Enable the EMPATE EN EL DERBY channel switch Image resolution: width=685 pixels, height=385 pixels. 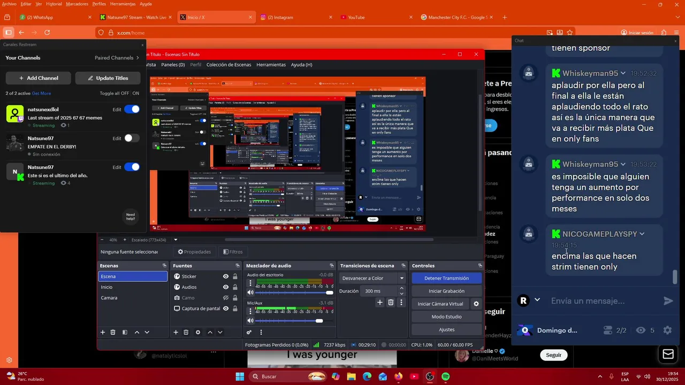pos(132,138)
